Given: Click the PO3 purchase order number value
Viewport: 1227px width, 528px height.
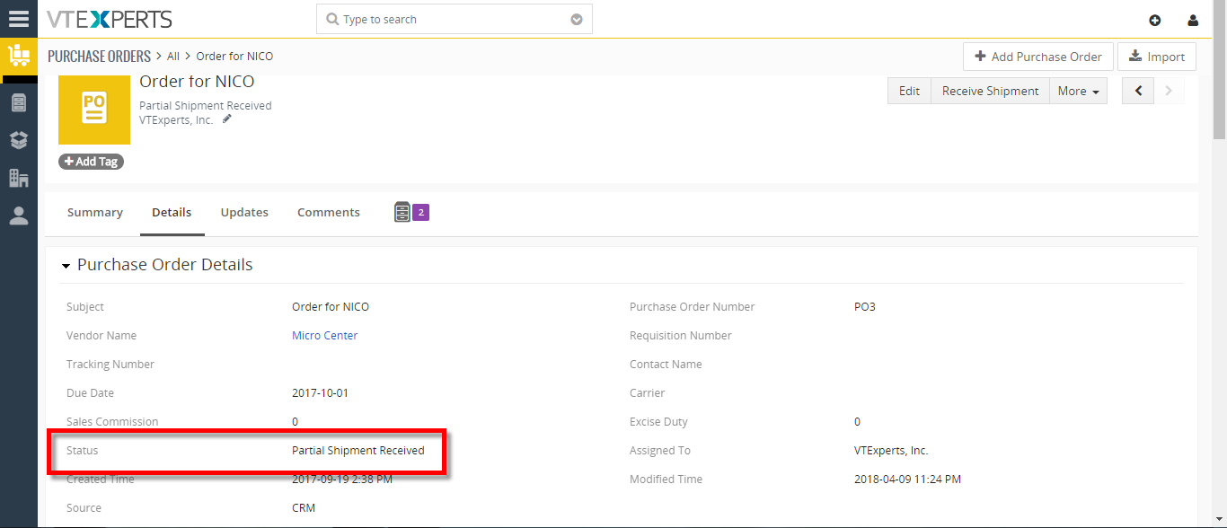Looking at the screenshot, I should pos(864,306).
